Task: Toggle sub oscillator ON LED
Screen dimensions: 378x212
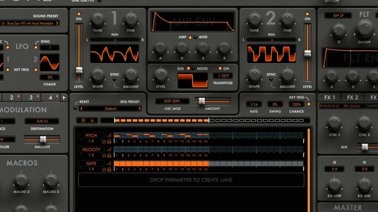Action: pos(220,68)
